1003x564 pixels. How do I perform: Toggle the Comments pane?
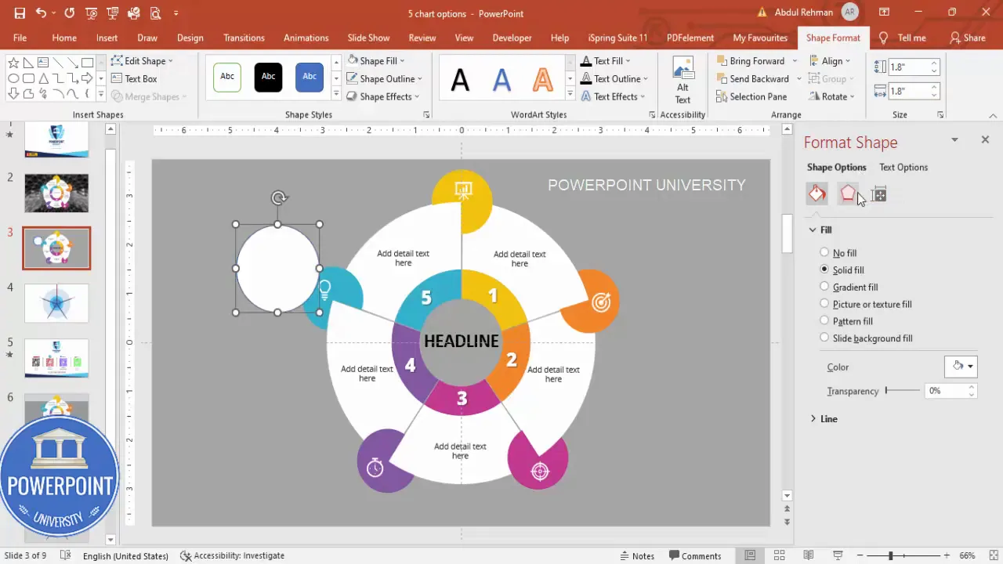pos(693,555)
